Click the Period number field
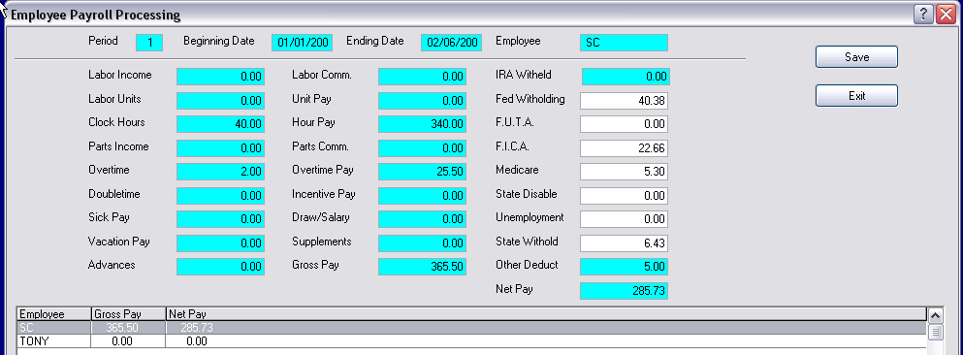The width and height of the screenshot is (963, 355). tap(149, 43)
